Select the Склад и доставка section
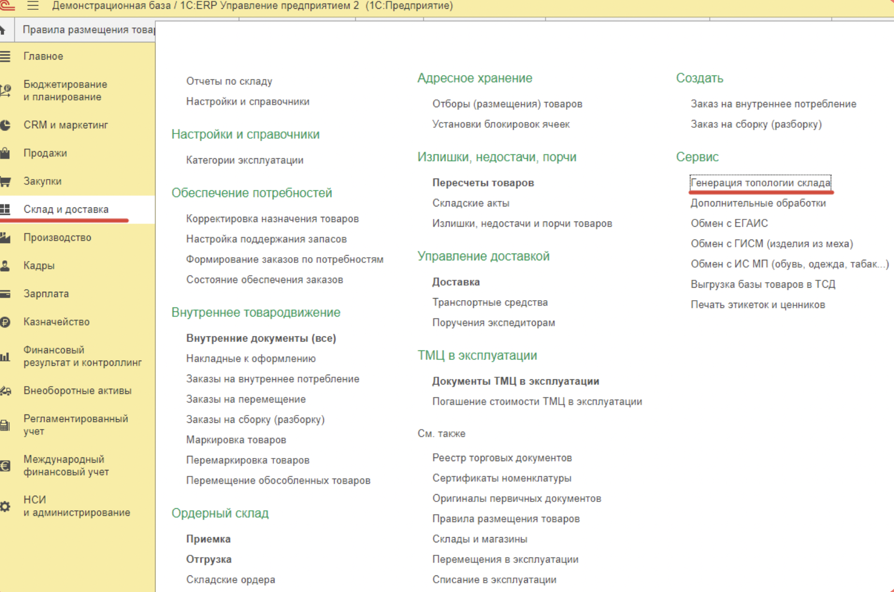 66,210
